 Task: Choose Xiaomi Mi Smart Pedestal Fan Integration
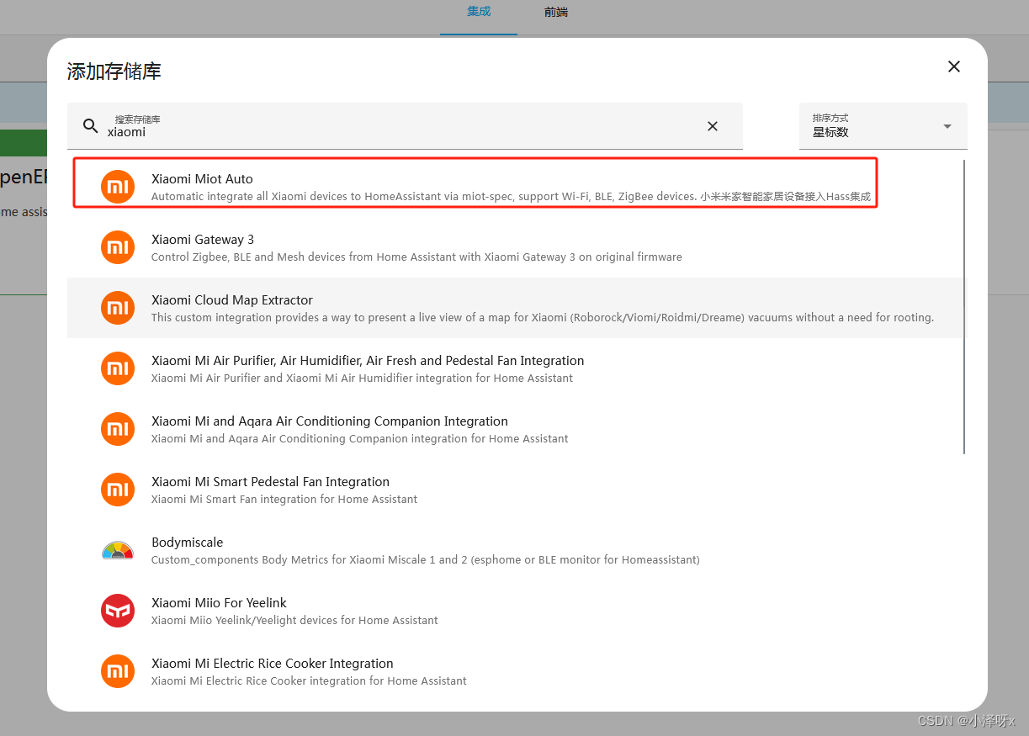click(x=270, y=482)
